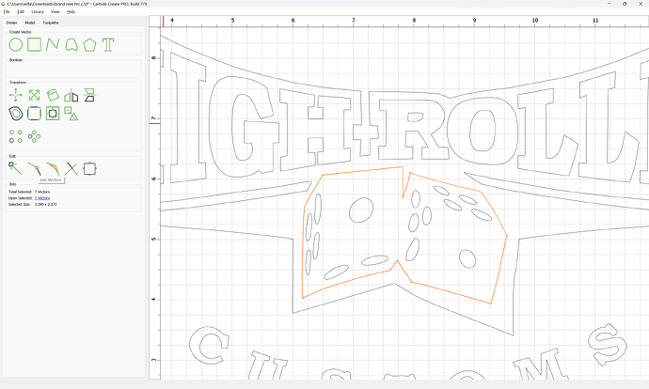The width and height of the screenshot is (649, 389).
Task: Click the 'Create Vector' group heading
Action: (x=21, y=32)
